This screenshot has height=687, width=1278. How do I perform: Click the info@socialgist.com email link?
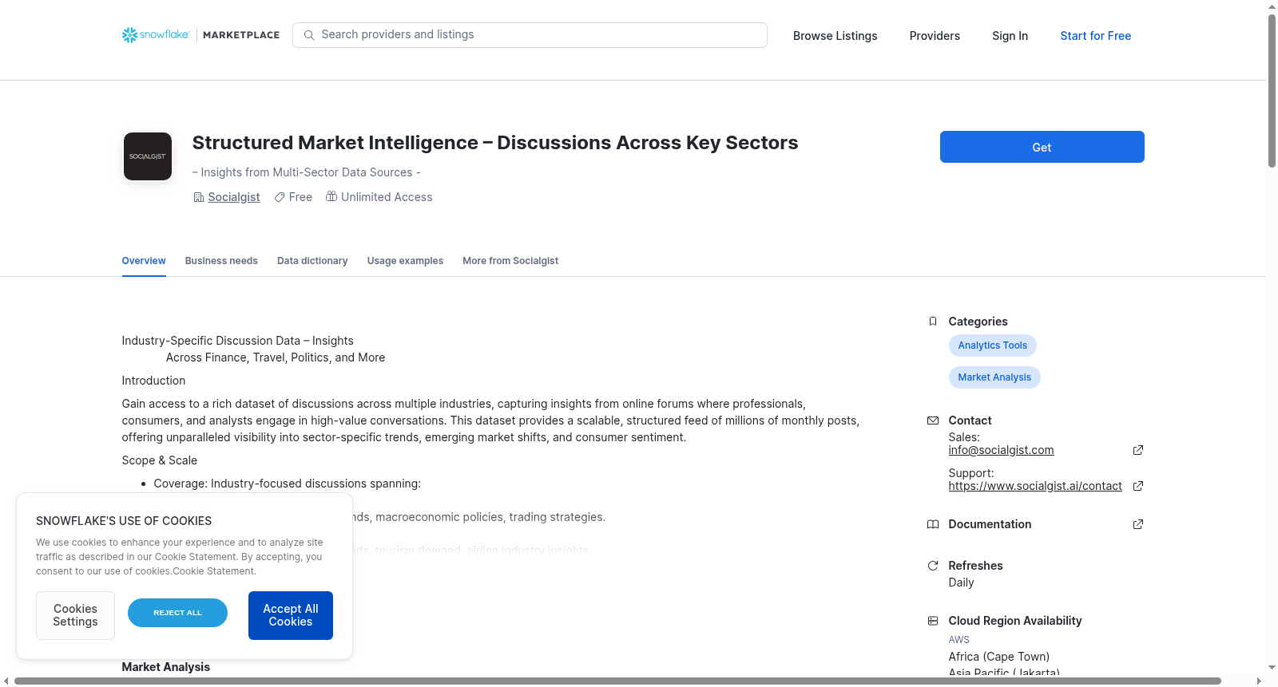click(1001, 450)
